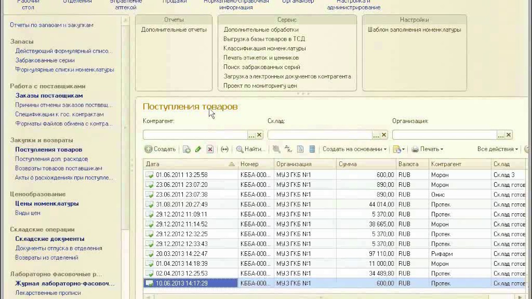Open the Нормативно-справочная информация section
This screenshot has height=299, width=532.
click(x=236, y=5)
